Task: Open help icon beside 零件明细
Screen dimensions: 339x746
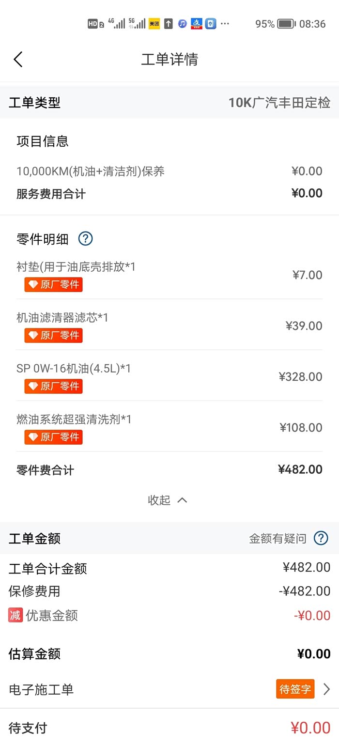Action: pyautogui.click(x=85, y=238)
